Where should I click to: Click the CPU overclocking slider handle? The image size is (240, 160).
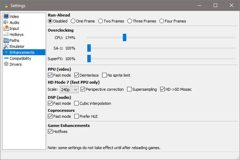125,38
